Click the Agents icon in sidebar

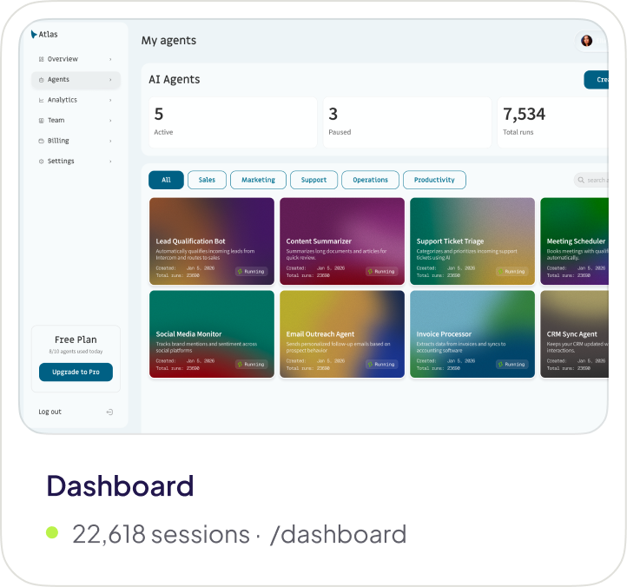(x=41, y=80)
